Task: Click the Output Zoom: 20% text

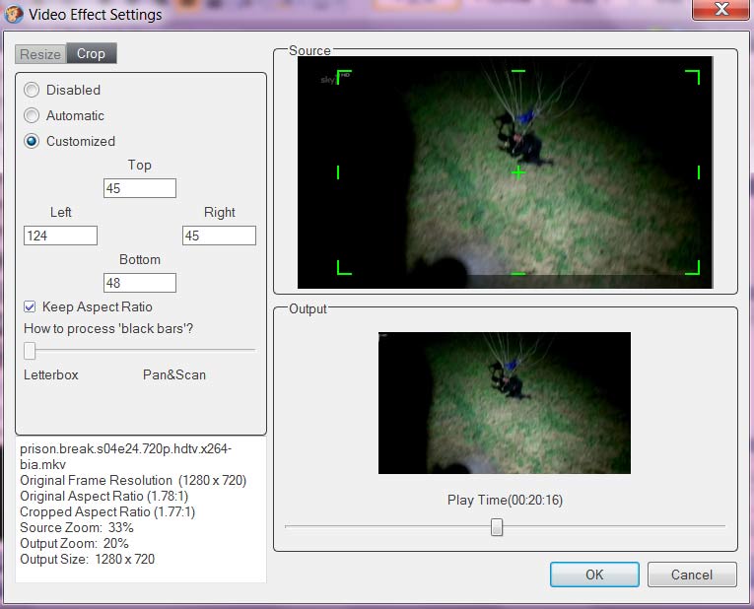Action: (x=75, y=543)
